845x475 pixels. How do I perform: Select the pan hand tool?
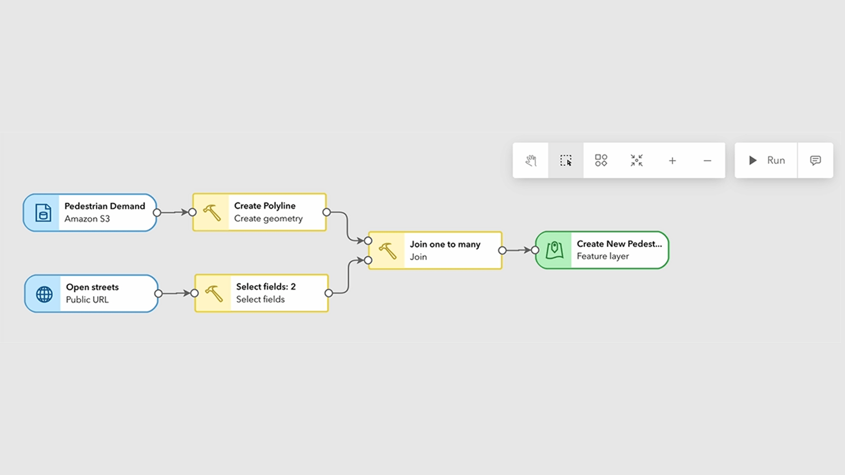531,161
